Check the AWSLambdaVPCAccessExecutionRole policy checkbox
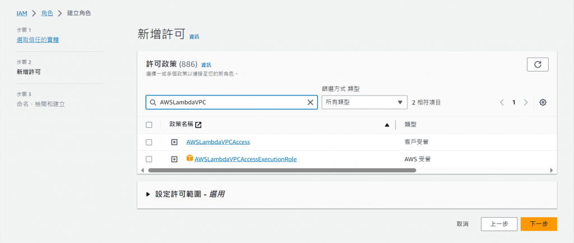This screenshot has width=574, height=243. point(149,159)
